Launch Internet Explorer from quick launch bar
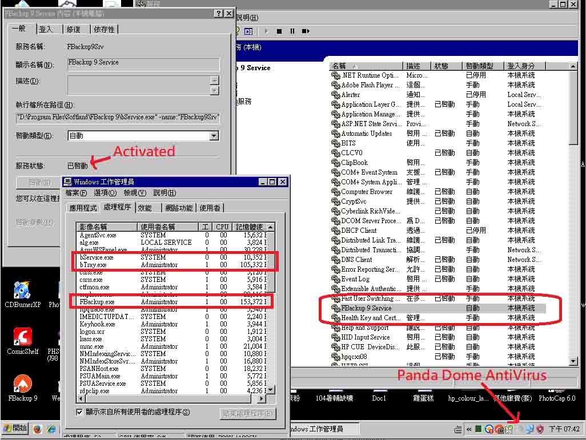 pyautogui.click(x=51, y=429)
